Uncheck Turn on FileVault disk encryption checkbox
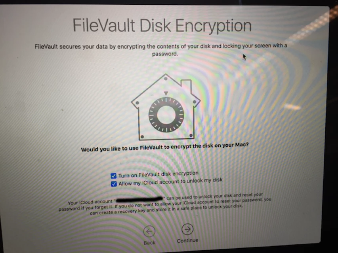Viewport: 338px width, 253px height. click(113, 176)
